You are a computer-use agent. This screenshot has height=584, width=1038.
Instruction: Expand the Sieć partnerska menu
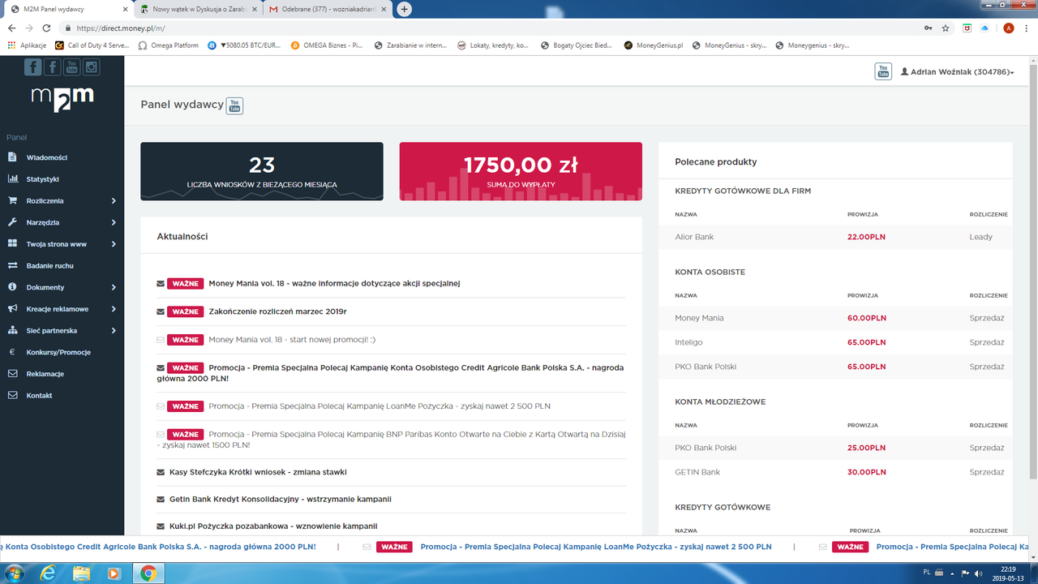(62, 330)
